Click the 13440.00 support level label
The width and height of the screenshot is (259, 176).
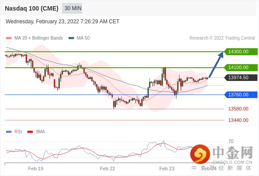point(238,120)
